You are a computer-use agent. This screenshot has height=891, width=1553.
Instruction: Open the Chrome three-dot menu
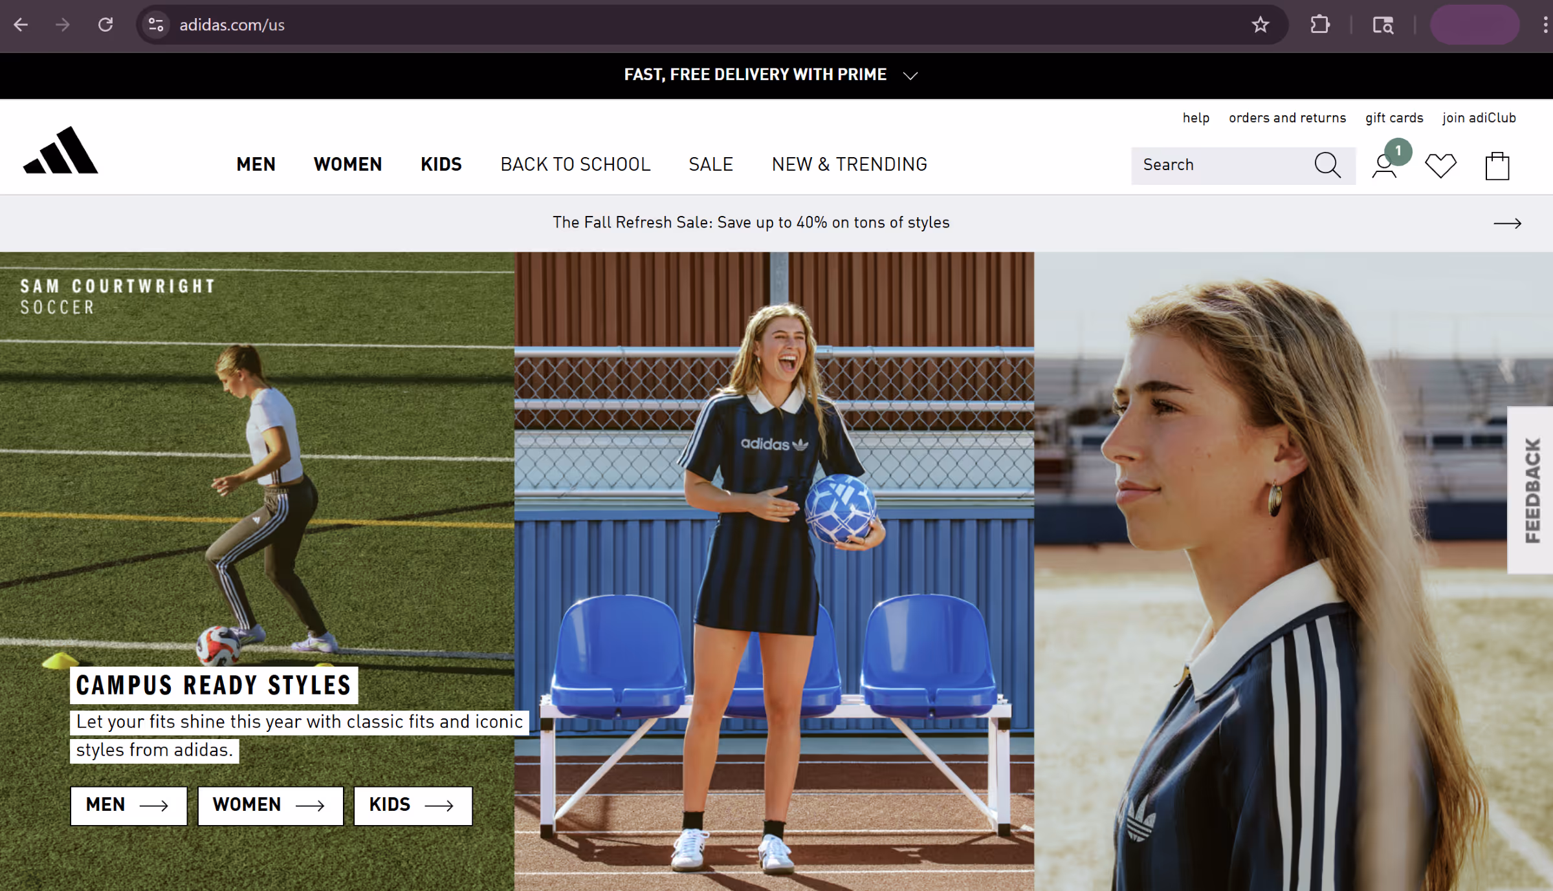[x=1545, y=25]
